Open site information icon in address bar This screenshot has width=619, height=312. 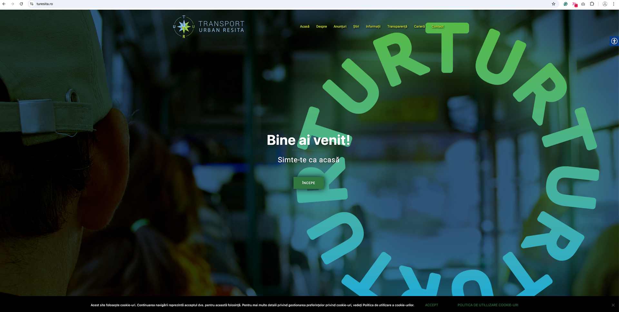(x=32, y=4)
